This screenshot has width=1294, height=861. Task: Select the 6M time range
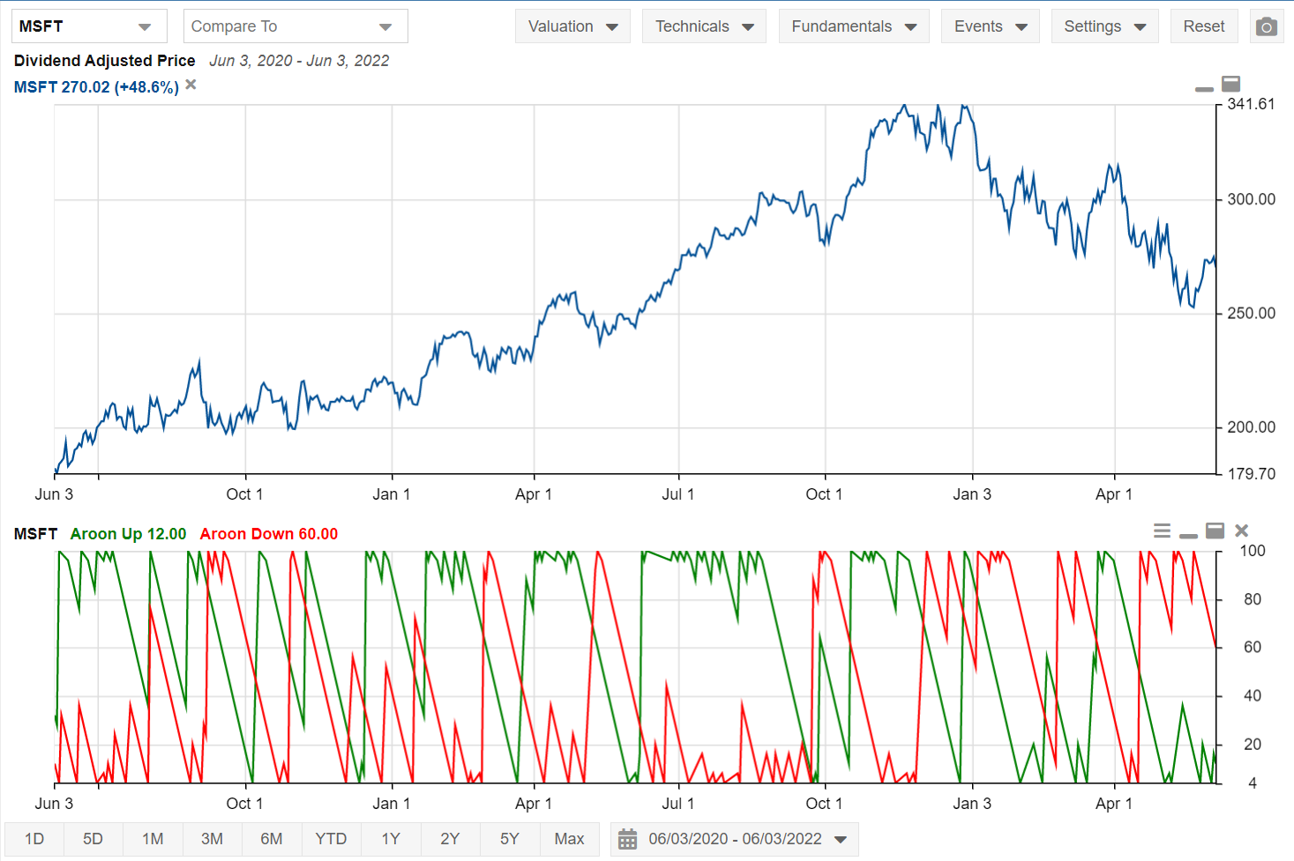pyautogui.click(x=272, y=839)
